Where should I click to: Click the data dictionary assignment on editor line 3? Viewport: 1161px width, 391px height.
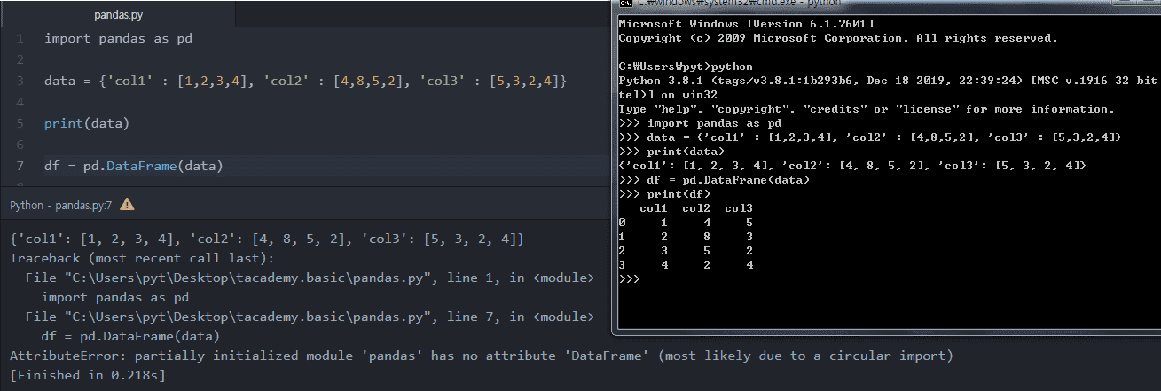(x=305, y=82)
